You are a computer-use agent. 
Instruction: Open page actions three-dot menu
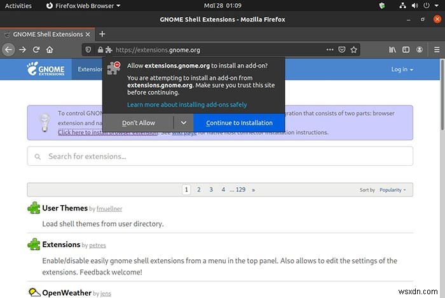[330, 50]
